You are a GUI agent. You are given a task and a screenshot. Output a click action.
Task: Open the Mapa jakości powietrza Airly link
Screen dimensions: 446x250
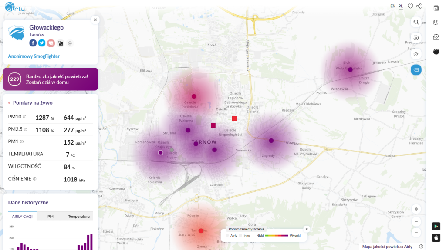click(x=387, y=247)
